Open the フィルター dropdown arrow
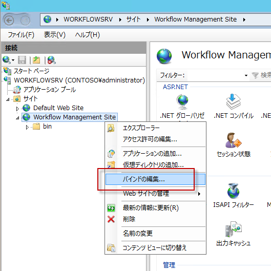The width and height of the screenshot is (271, 271). tap(246, 75)
